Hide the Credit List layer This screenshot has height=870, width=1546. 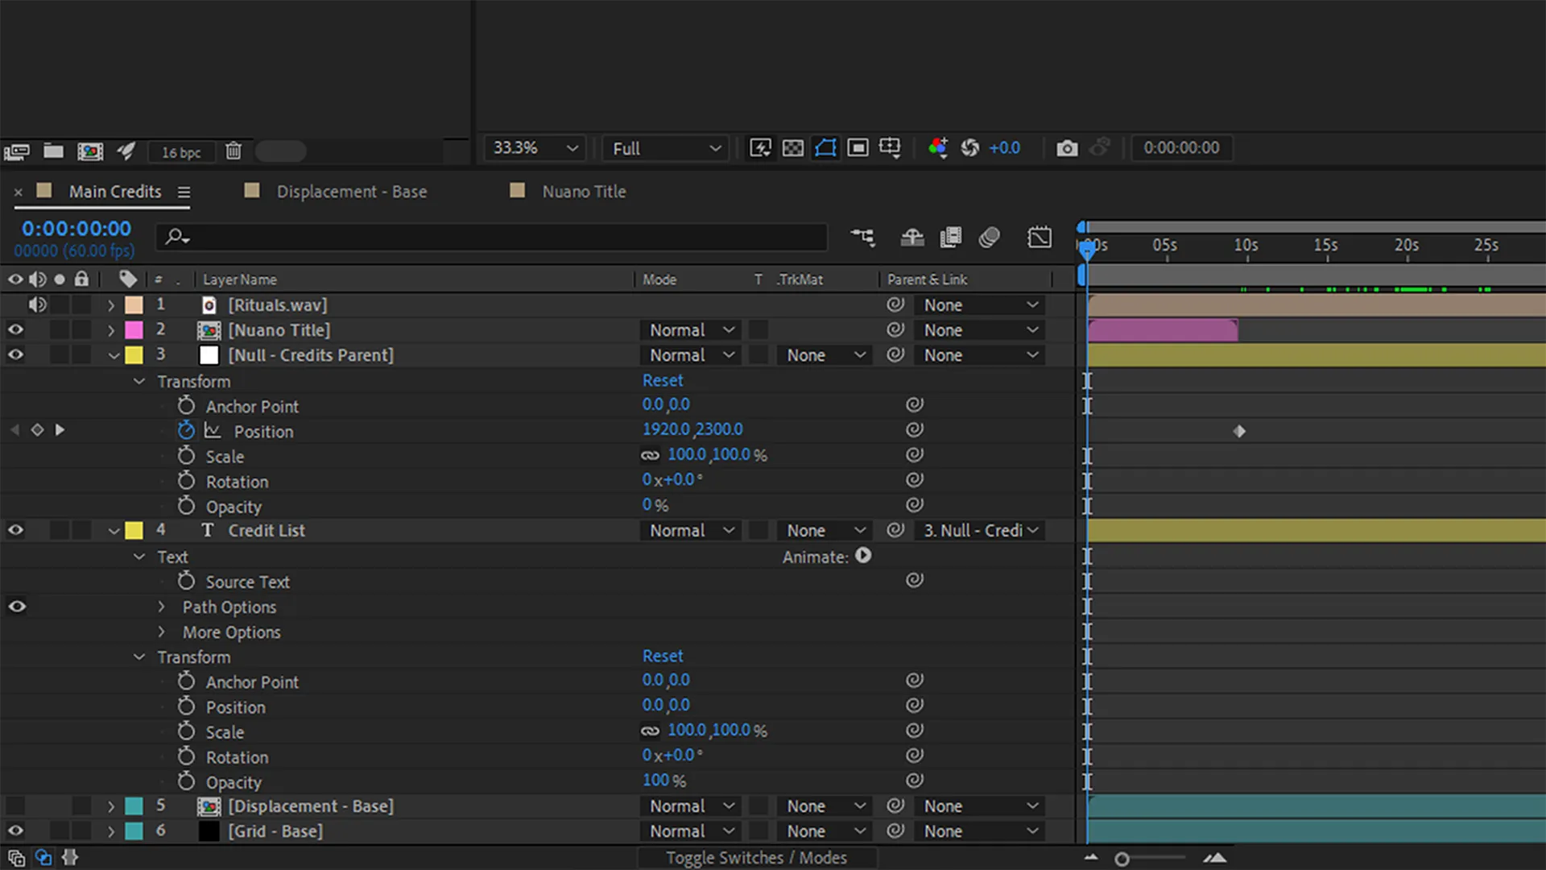[15, 530]
